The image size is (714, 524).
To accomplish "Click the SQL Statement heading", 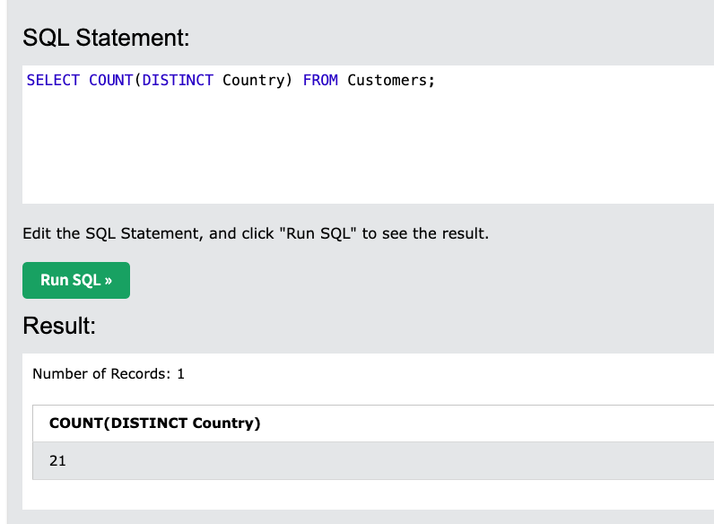I will click(106, 38).
